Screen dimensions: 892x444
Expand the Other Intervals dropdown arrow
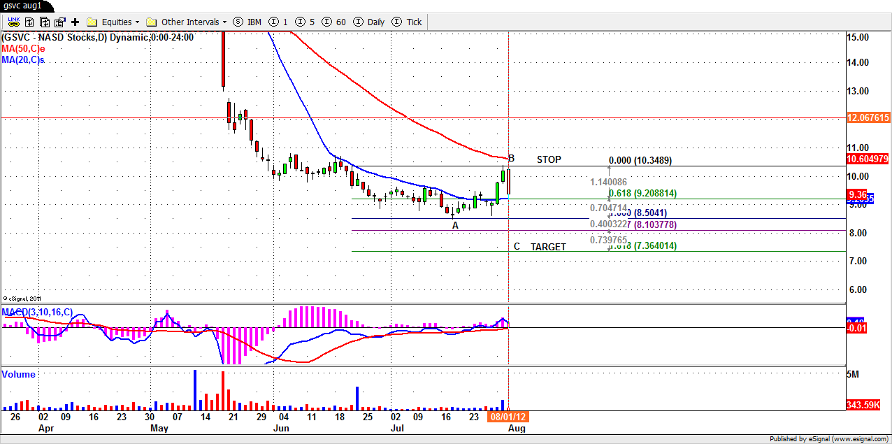[x=224, y=22]
